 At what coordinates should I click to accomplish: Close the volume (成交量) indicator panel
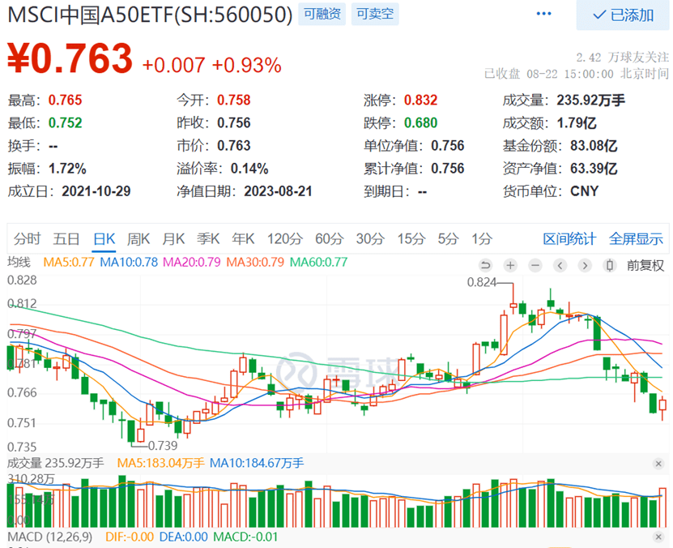[659, 463]
